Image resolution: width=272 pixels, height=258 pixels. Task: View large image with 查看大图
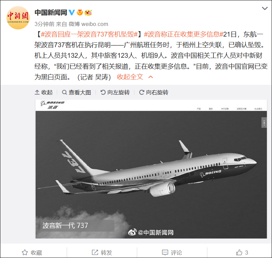pyautogui.click(x=77, y=92)
